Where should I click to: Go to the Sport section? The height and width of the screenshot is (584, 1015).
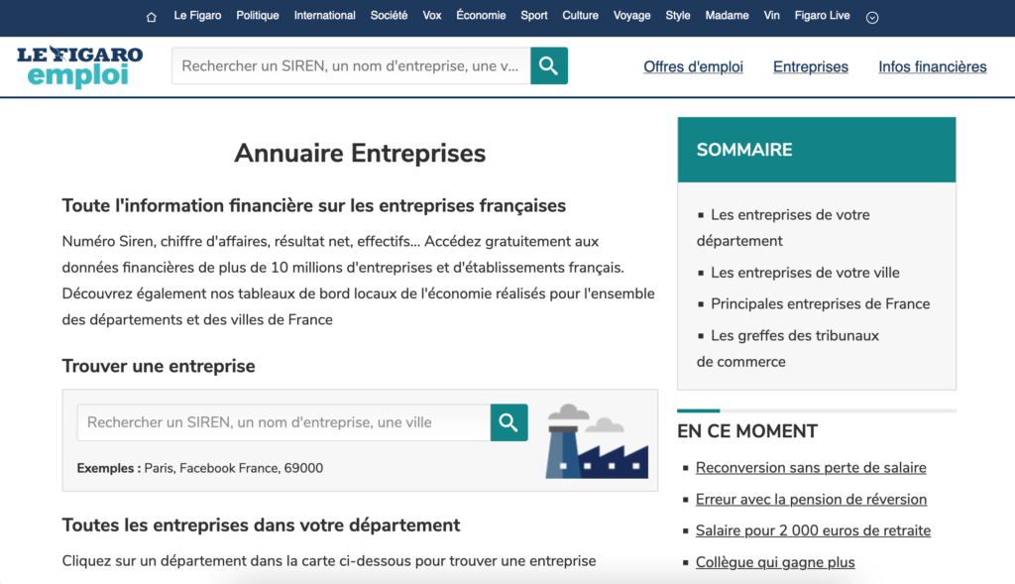tap(533, 15)
